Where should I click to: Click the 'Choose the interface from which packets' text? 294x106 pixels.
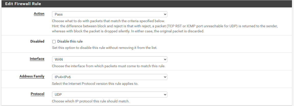tap(108, 66)
